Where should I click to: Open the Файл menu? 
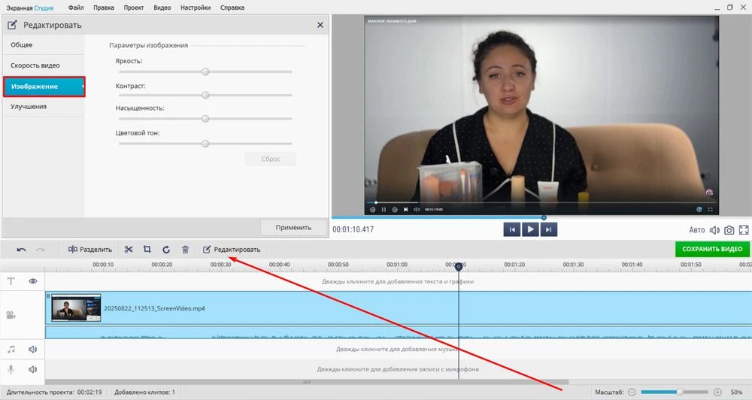(76, 8)
